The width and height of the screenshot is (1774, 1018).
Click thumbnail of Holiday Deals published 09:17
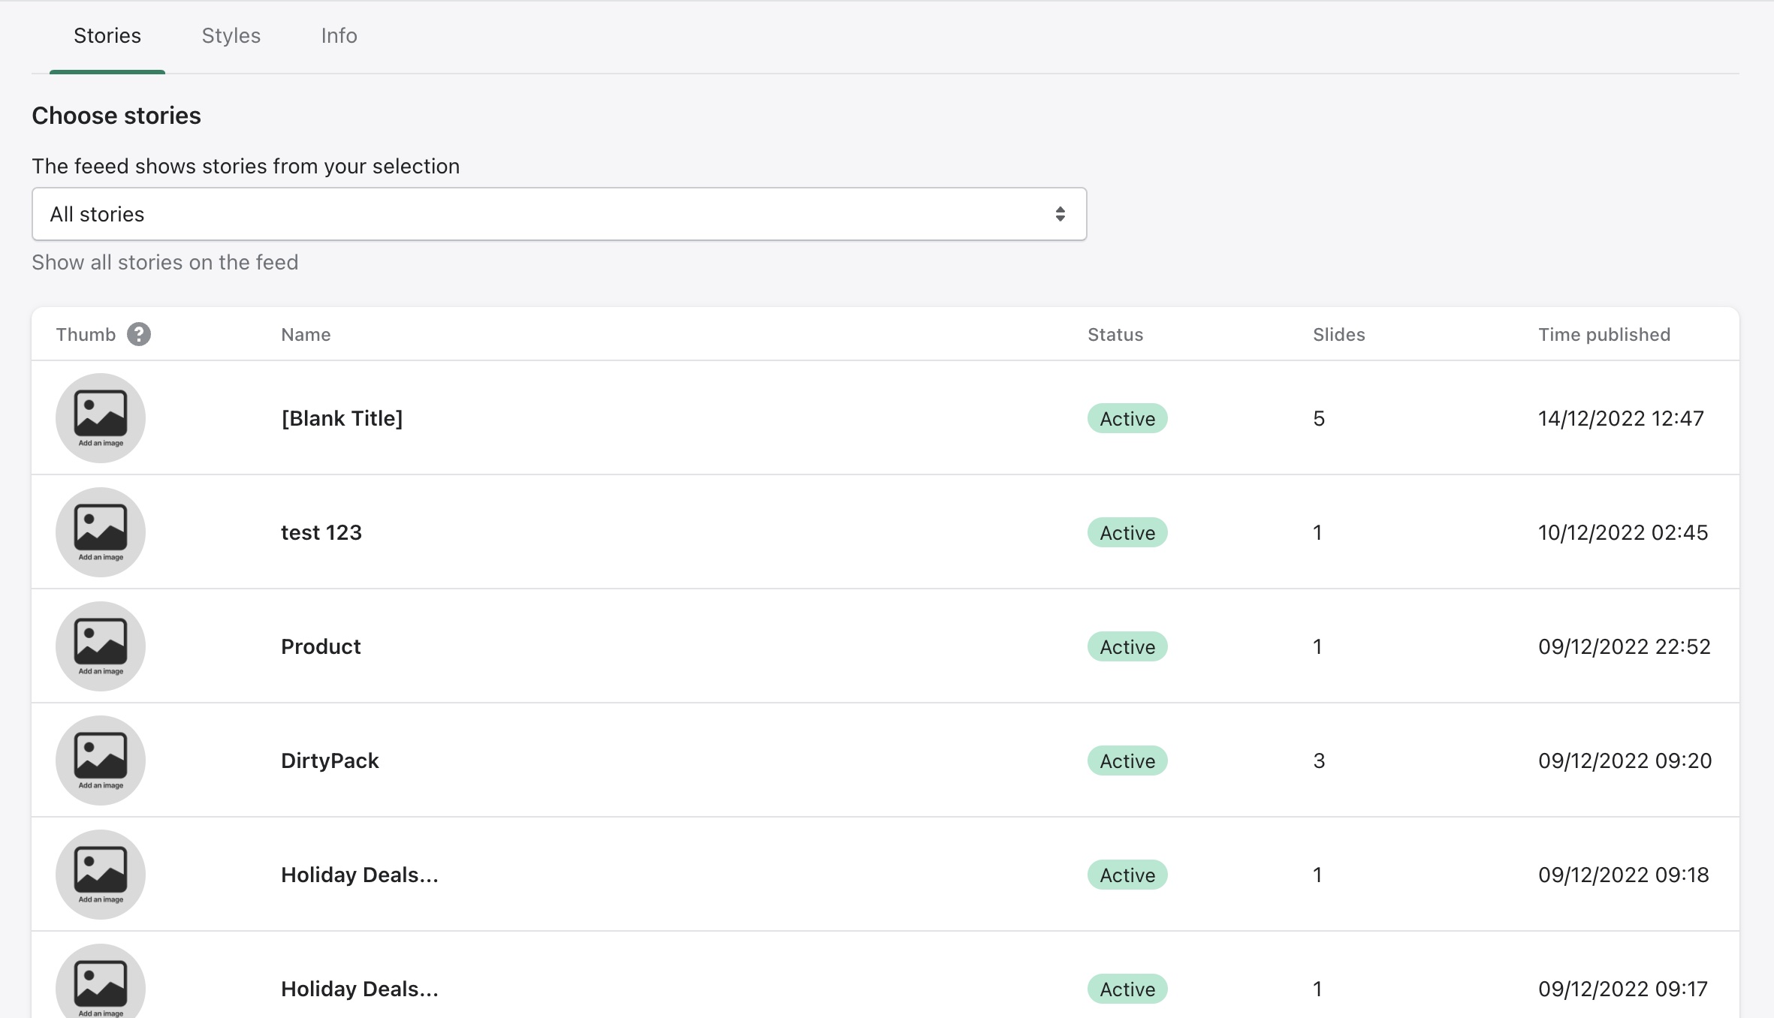[x=101, y=985]
